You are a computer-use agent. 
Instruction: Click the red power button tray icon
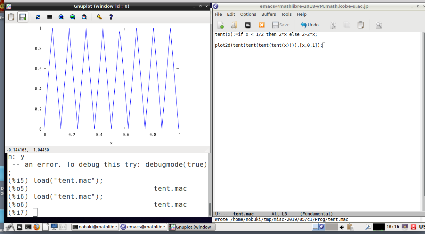coord(413,227)
